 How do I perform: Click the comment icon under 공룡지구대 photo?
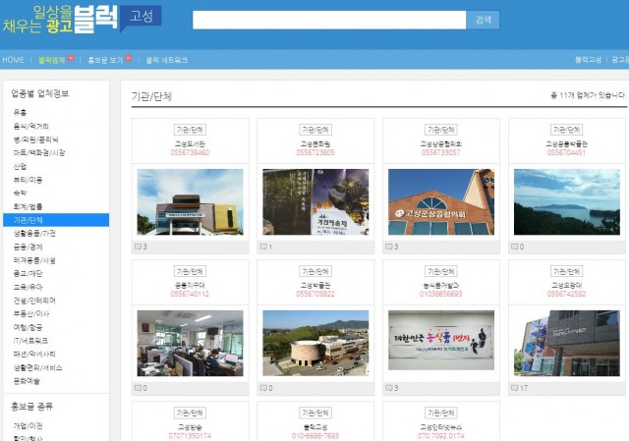pyautogui.click(x=138, y=388)
